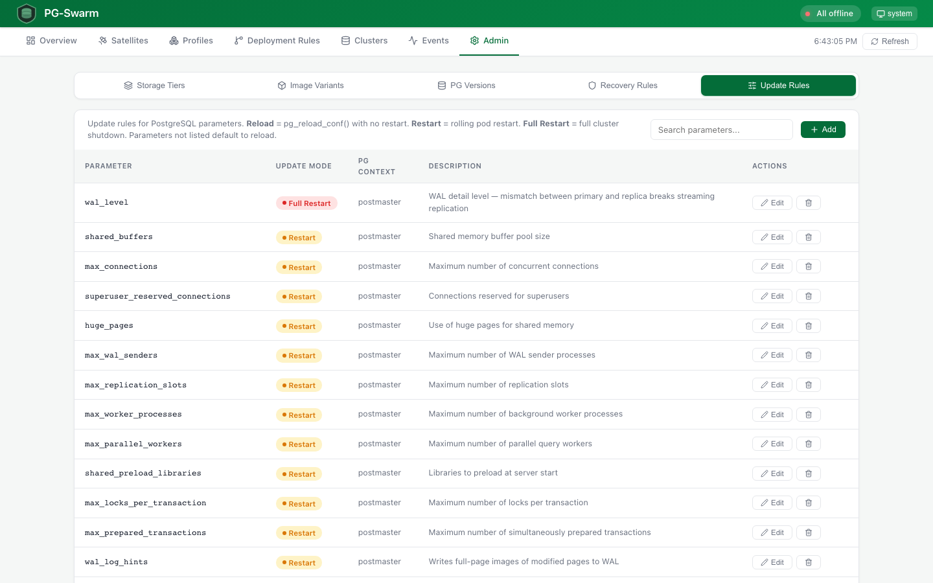The width and height of the screenshot is (933, 583).
Task: Select the Admin tab
Action: 489,41
